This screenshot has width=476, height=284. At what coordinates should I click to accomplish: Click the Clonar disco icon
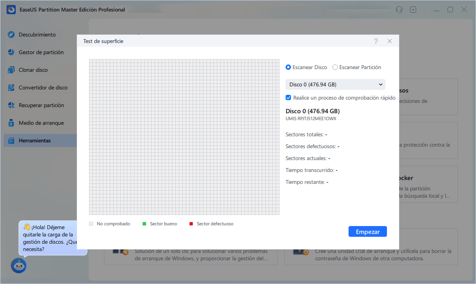pyautogui.click(x=12, y=70)
